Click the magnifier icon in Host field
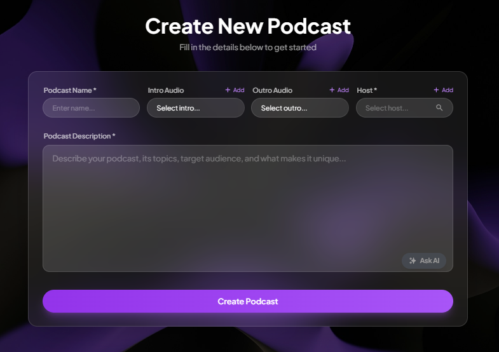Viewport: 499px width, 352px height. (x=439, y=108)
